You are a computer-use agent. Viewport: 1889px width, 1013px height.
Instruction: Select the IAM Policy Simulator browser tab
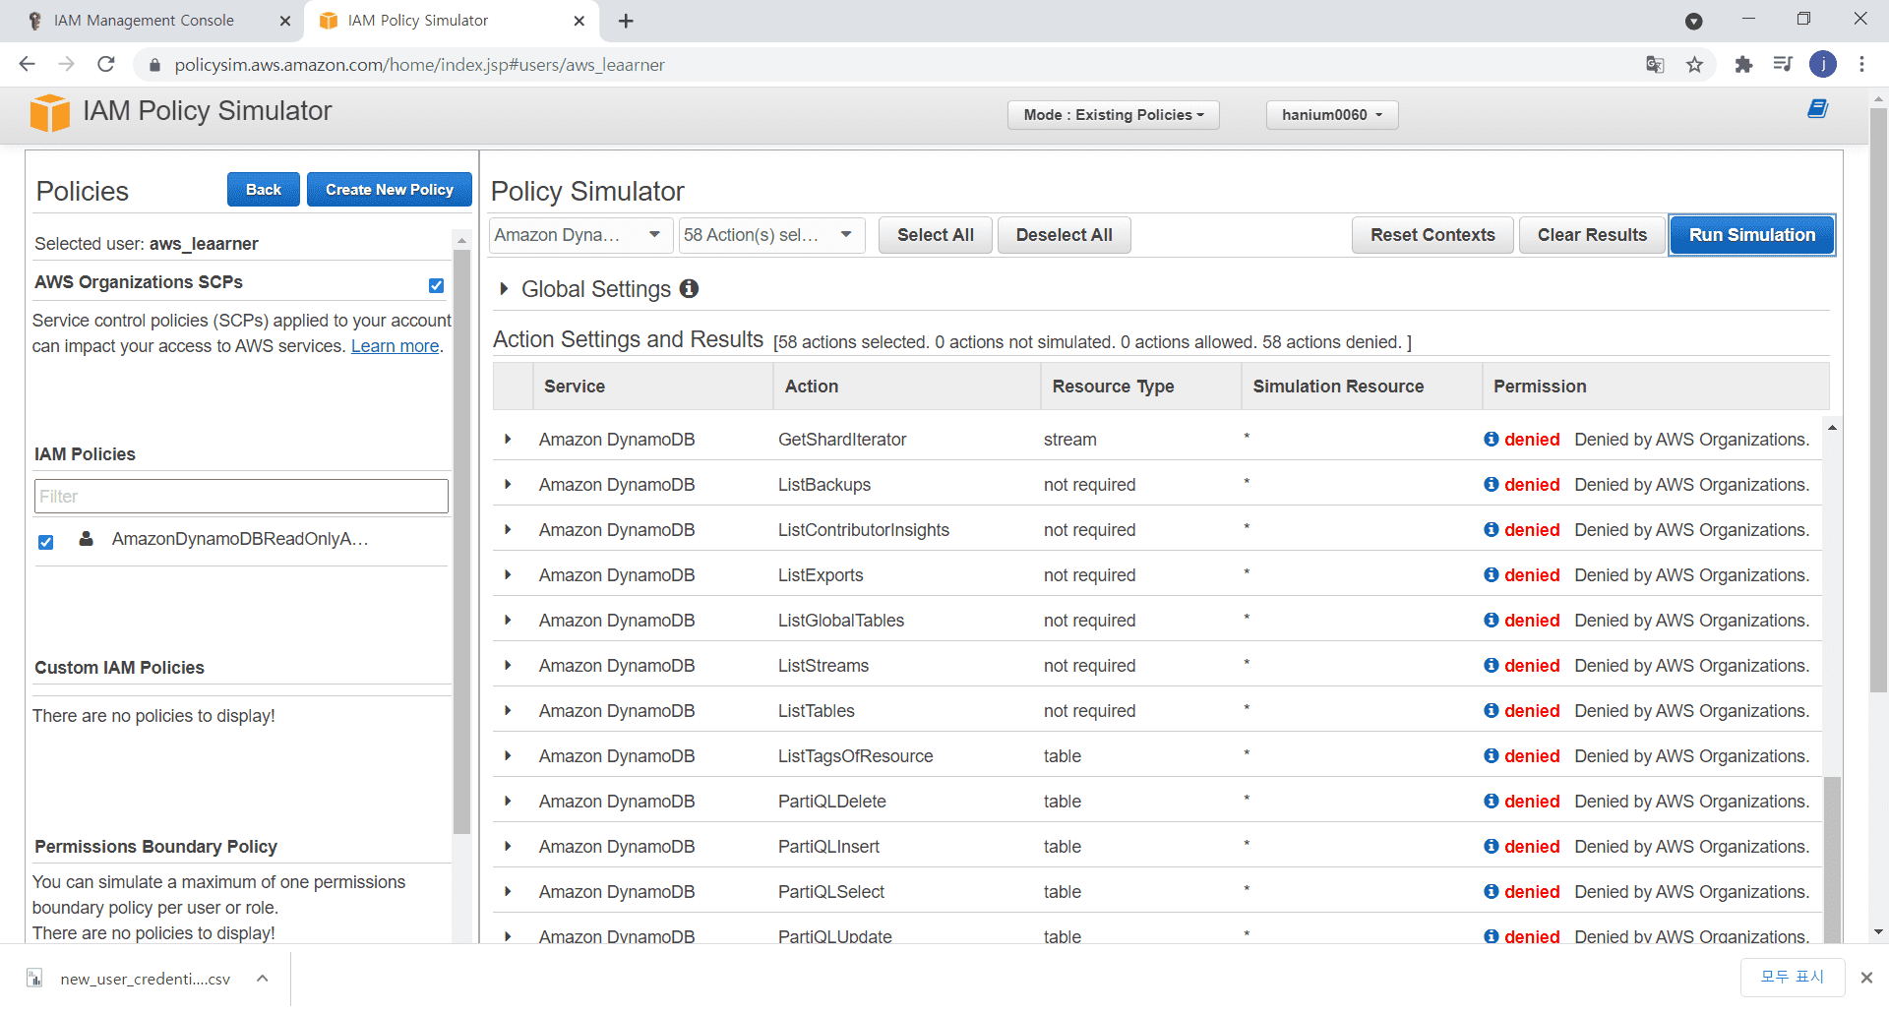pyautogui.click(x=453, y=21)
